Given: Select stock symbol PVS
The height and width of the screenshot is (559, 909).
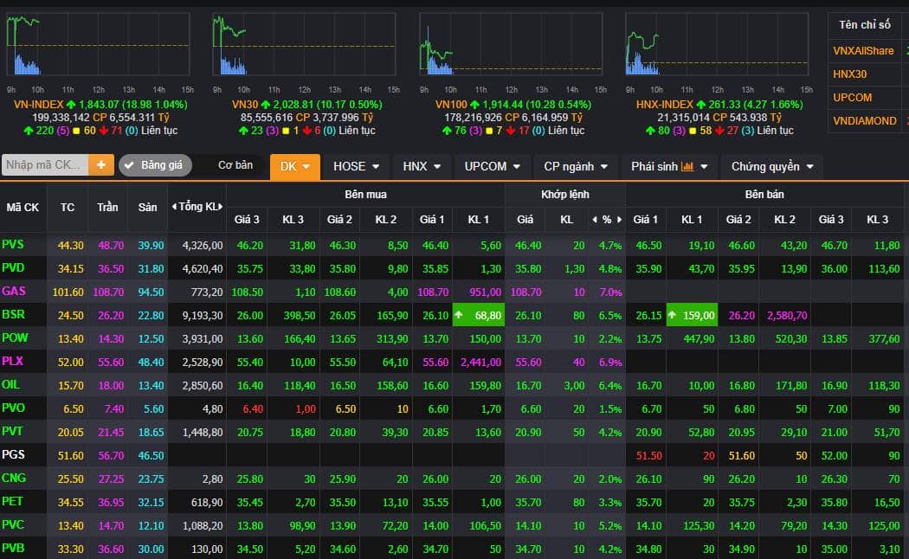Looking at the screenshot, I should pos(13,244).
